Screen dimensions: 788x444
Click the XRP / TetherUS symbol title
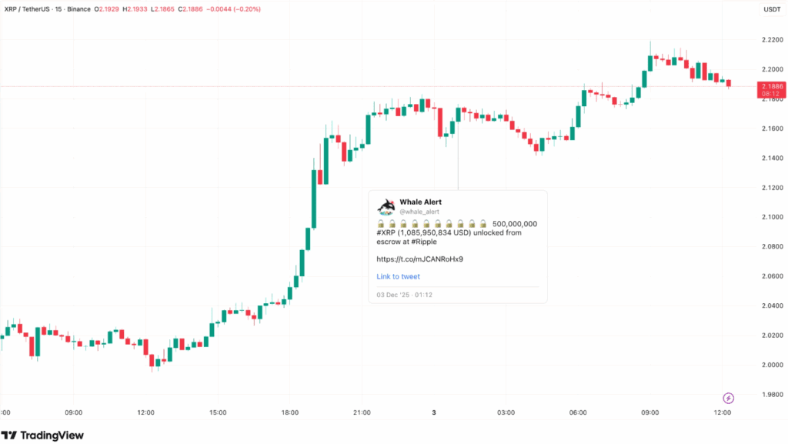click(x=27, y=9)
